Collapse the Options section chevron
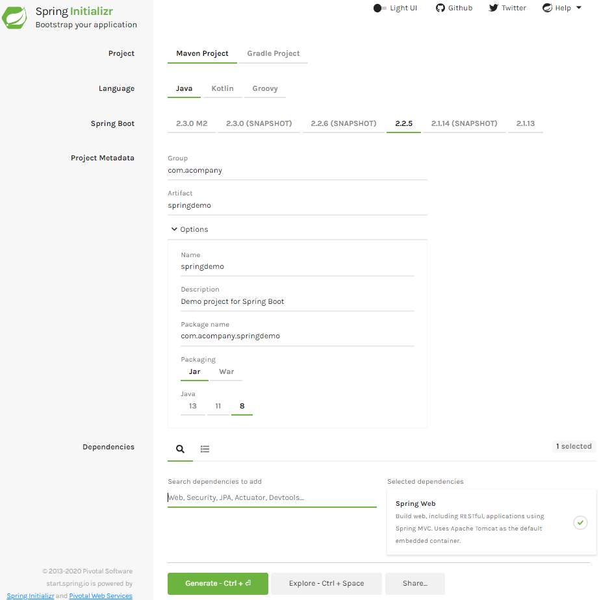599x600 pixels. click(x=174, y=229)
